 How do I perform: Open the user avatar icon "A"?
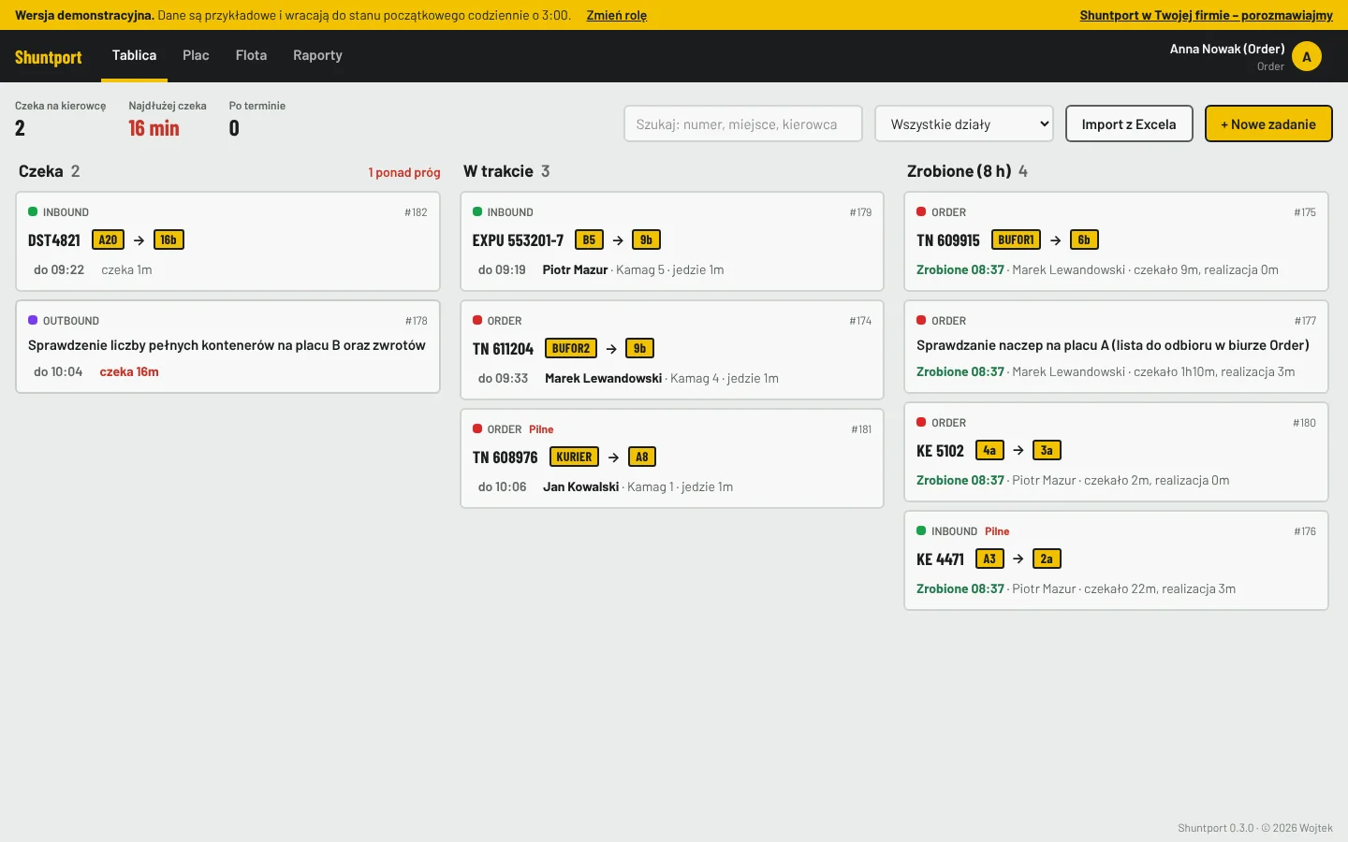click(x=1307, y=56)
